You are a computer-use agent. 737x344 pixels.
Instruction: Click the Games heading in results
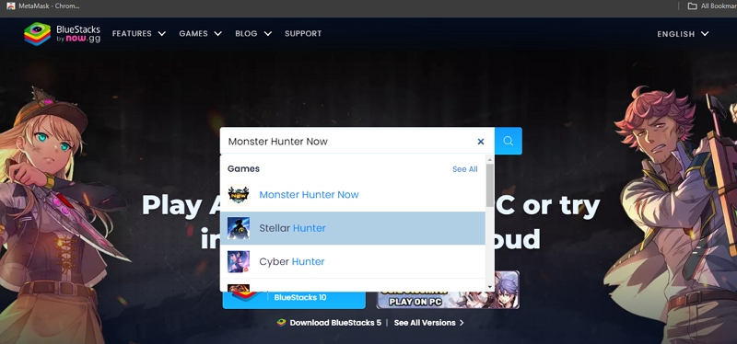coord(243,169)
